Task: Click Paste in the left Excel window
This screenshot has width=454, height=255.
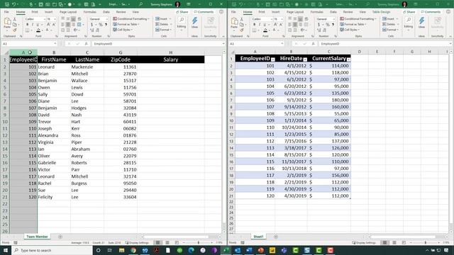Action: click(x=7, y=23)
